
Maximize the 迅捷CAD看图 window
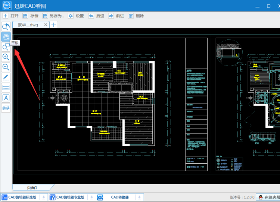click(268, 6)
